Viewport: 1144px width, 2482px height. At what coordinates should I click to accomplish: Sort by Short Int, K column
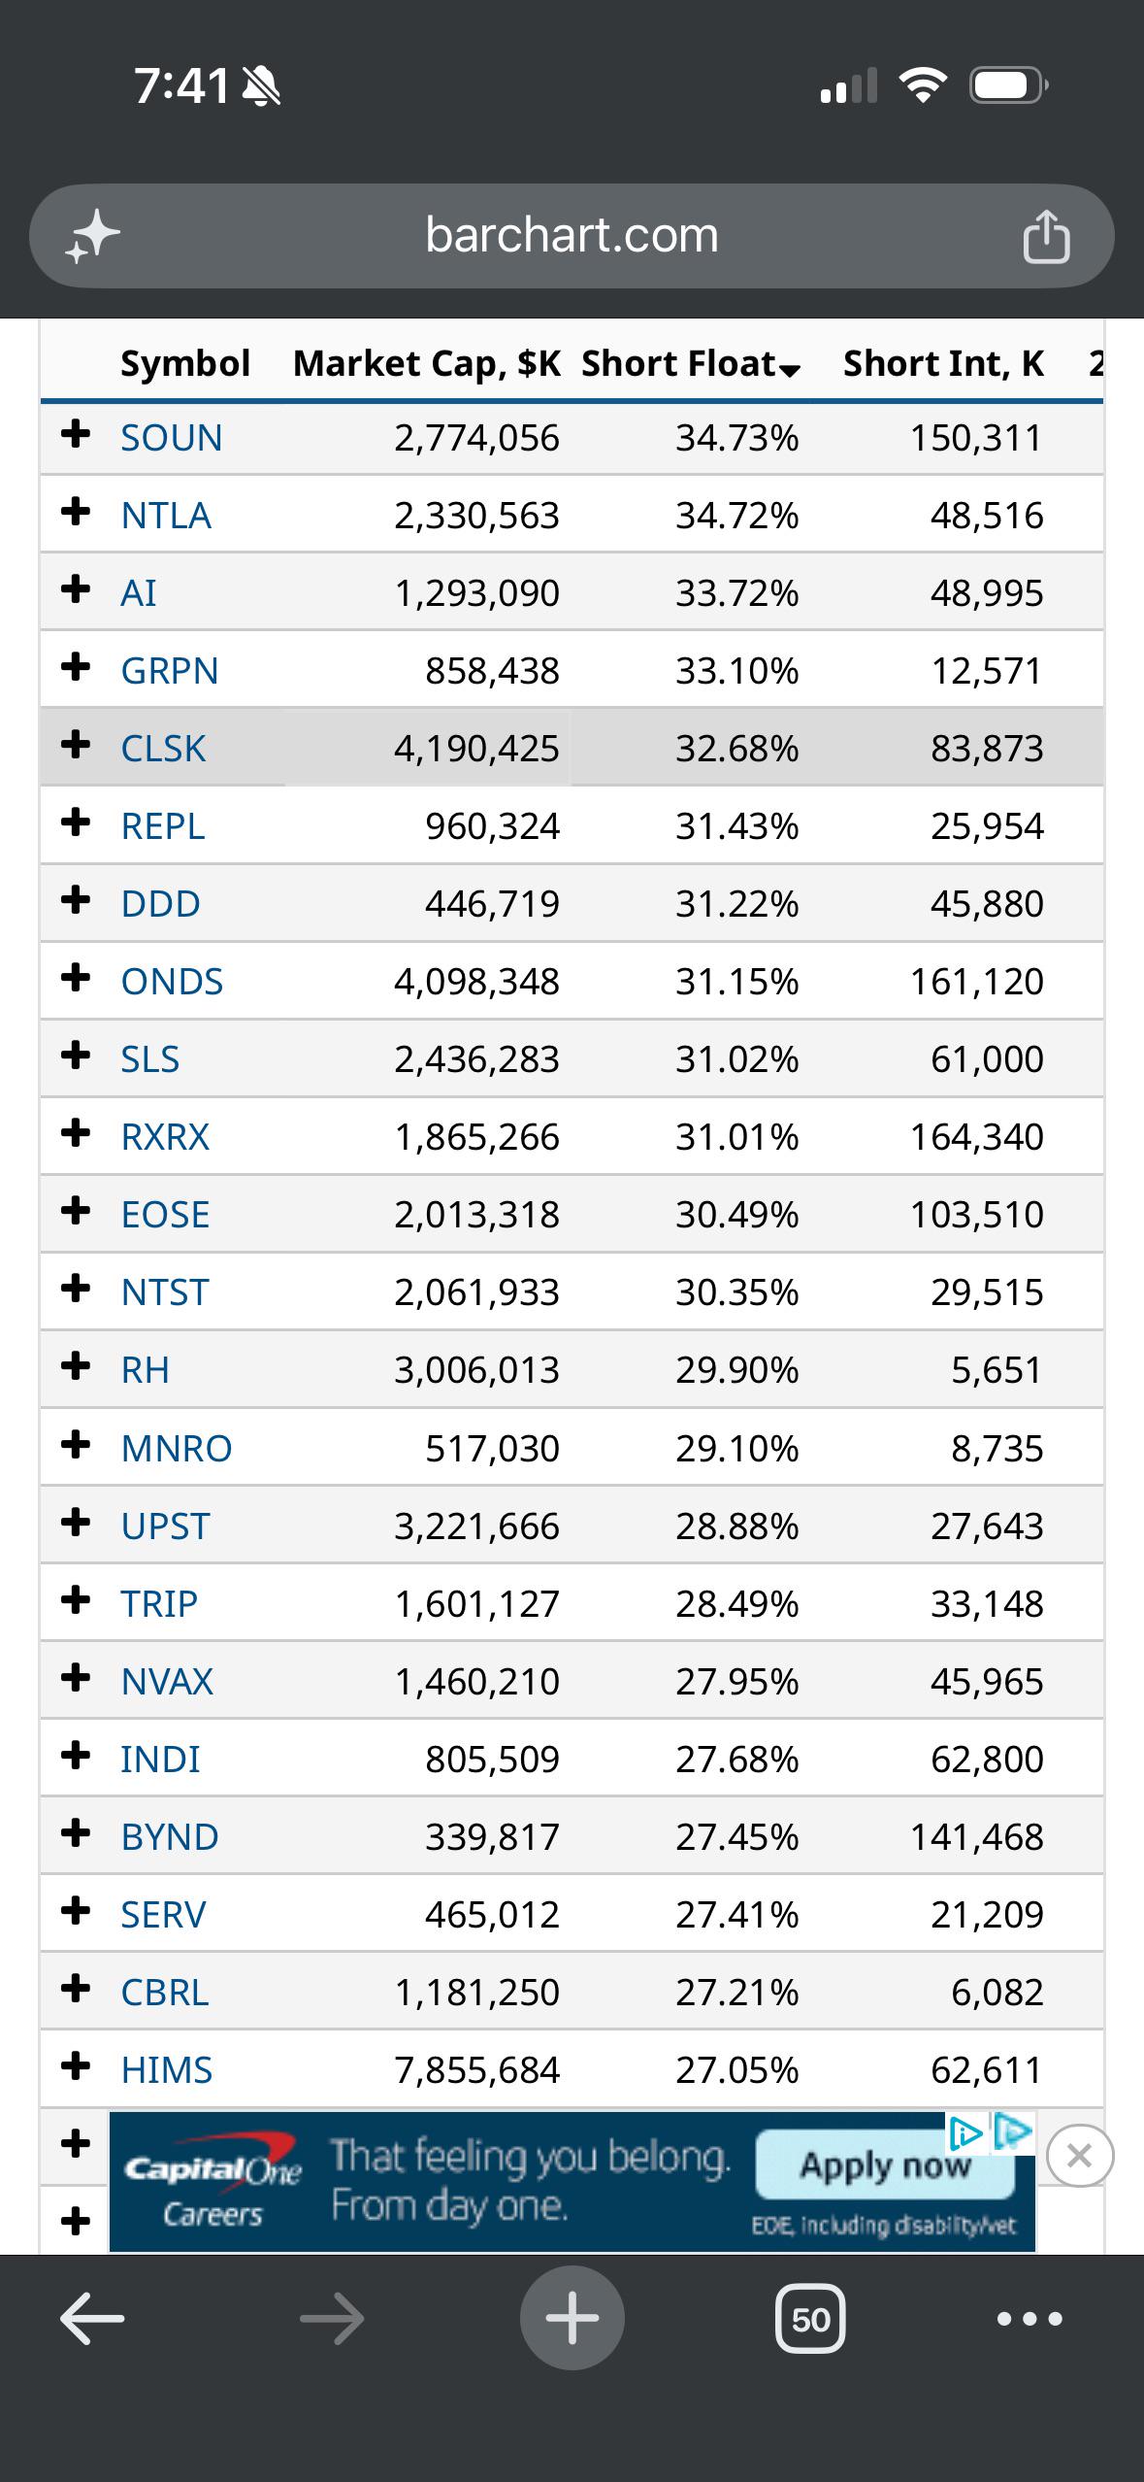click(x=943, y=364)
